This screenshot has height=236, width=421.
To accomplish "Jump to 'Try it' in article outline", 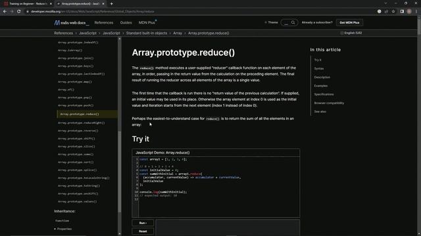I will point(318,60).
